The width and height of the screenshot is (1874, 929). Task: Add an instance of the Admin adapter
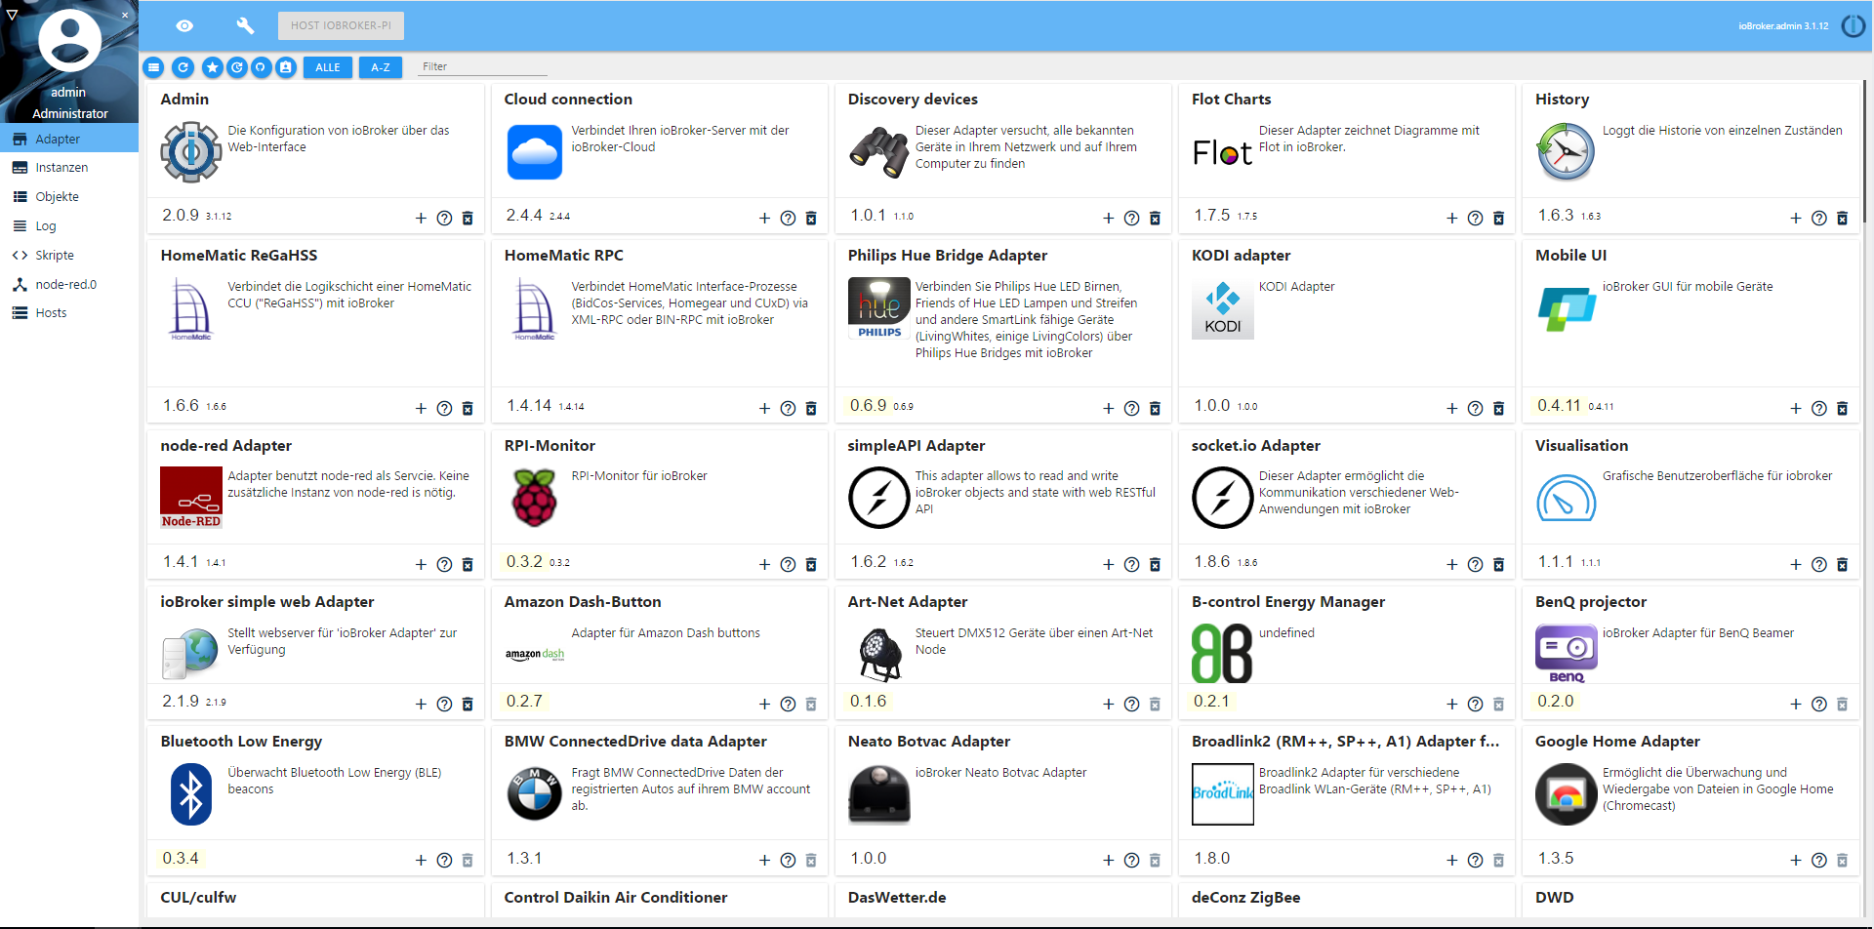coord(421,218)
